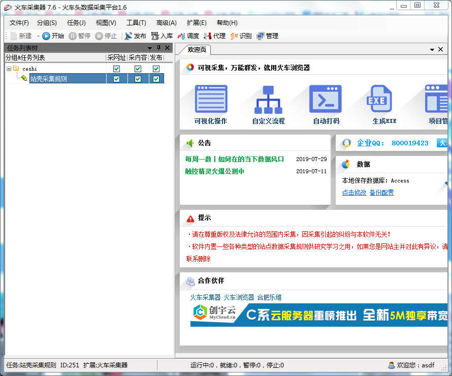
Task: Click the 点击修改 database link
Action: pos(354,193)
